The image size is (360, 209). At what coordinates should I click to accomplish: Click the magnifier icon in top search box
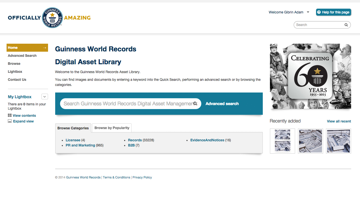point(346,25)
